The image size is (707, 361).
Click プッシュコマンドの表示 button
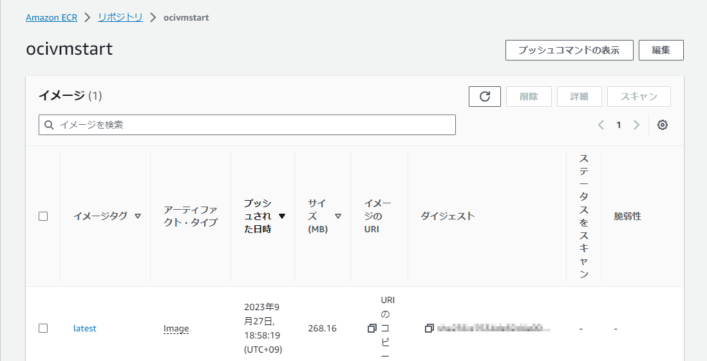[569, 50]
